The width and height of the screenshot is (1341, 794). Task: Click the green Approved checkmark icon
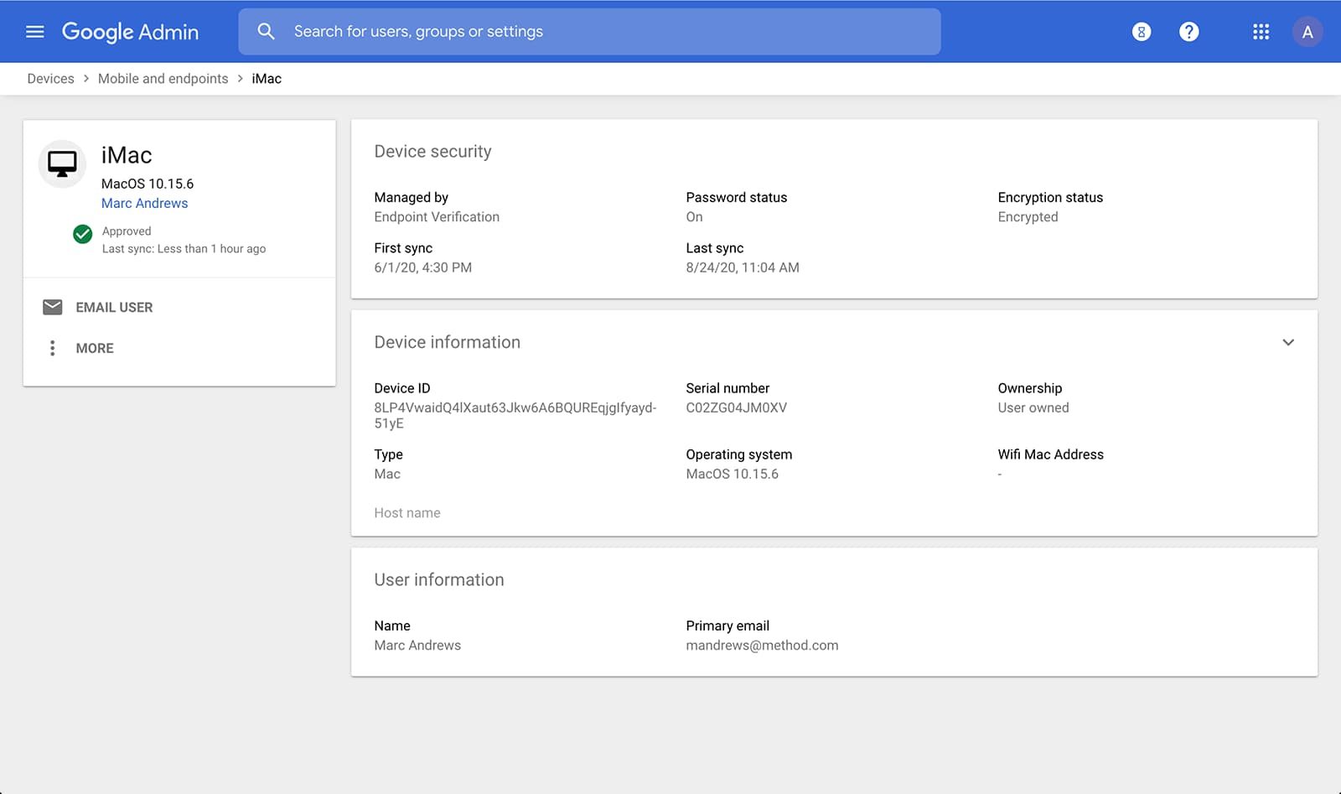point(82,234)
